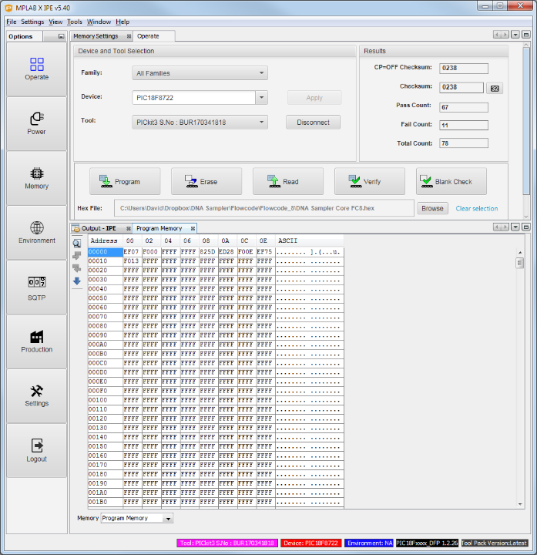Screen dimensions: 537x555
Task: Click the Address column header
Action: [x=105, y=240]
